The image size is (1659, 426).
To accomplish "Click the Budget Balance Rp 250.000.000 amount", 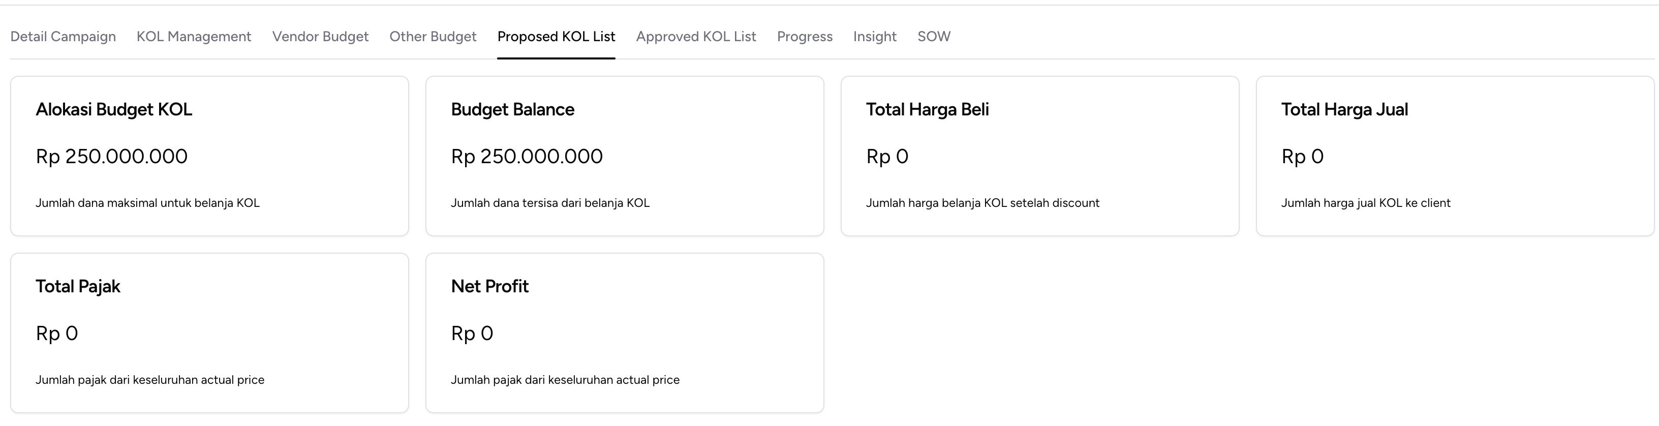I will coord(527,156).
